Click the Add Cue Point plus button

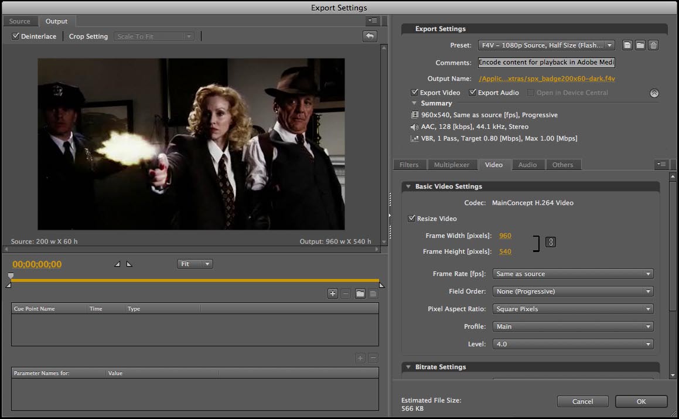point(333,294)
